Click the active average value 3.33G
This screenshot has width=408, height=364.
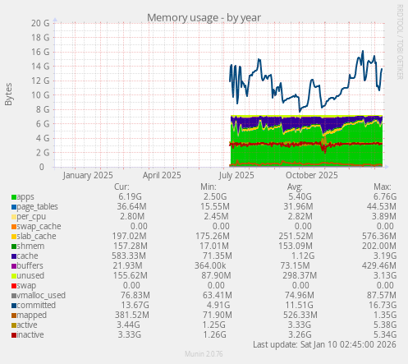(x=300, y=325)
